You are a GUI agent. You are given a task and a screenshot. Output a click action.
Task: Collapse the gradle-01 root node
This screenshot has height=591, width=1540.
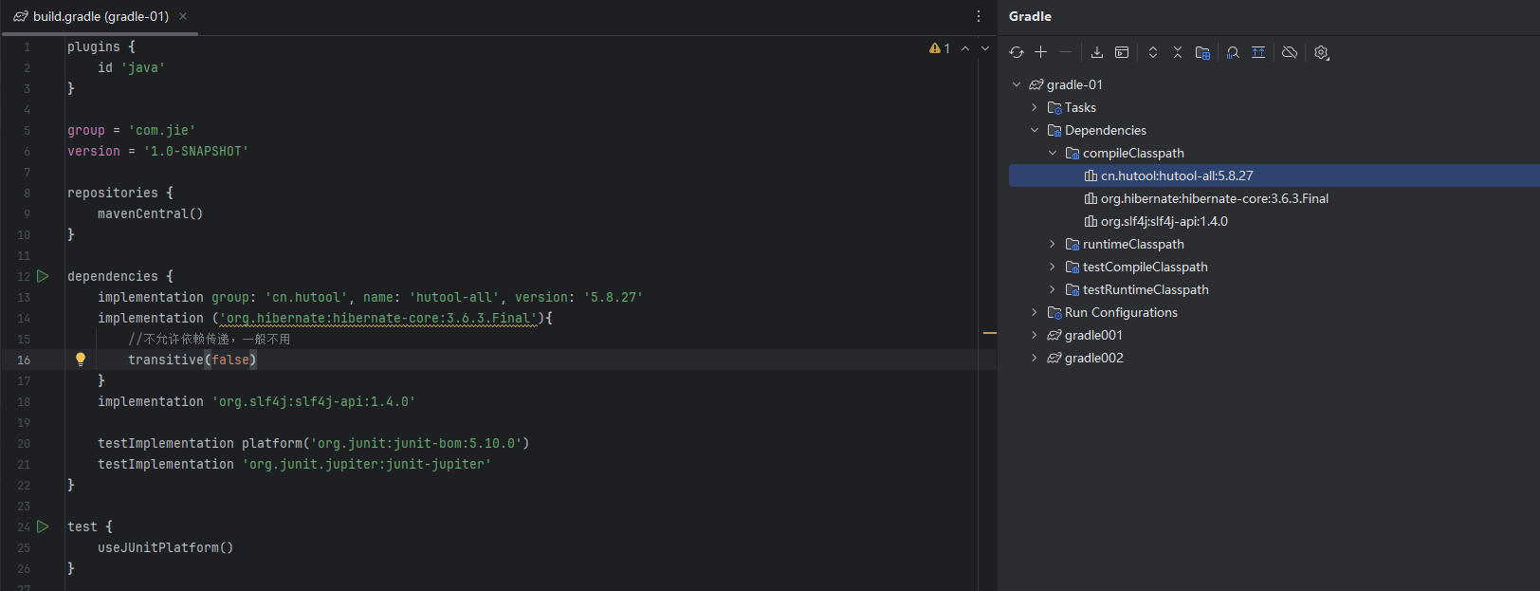point(1017,84)
